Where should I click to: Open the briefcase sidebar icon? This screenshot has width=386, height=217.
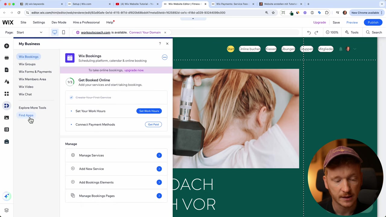[x=7, y=142]
